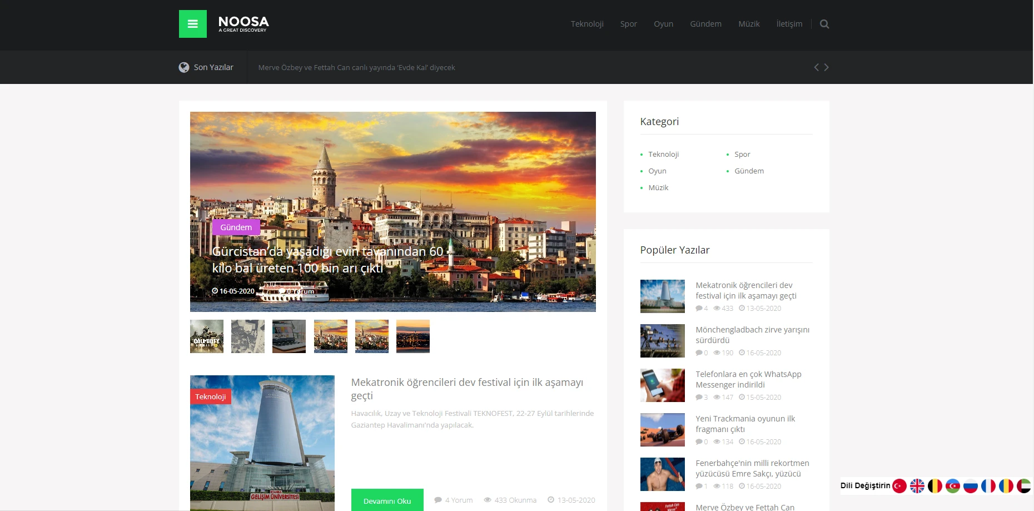Open the Gürcistan bal arı slider headline
This screenshot has width=1034, height=511.
click(328, 260)
